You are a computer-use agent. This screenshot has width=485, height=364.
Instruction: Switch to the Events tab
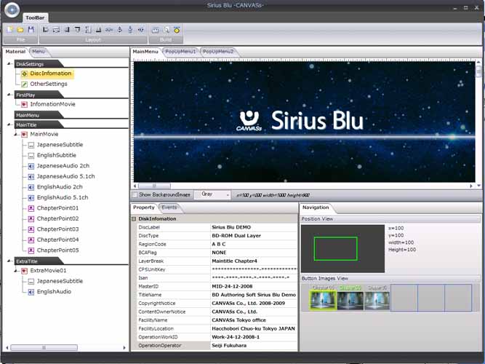[x=169, y=207]
